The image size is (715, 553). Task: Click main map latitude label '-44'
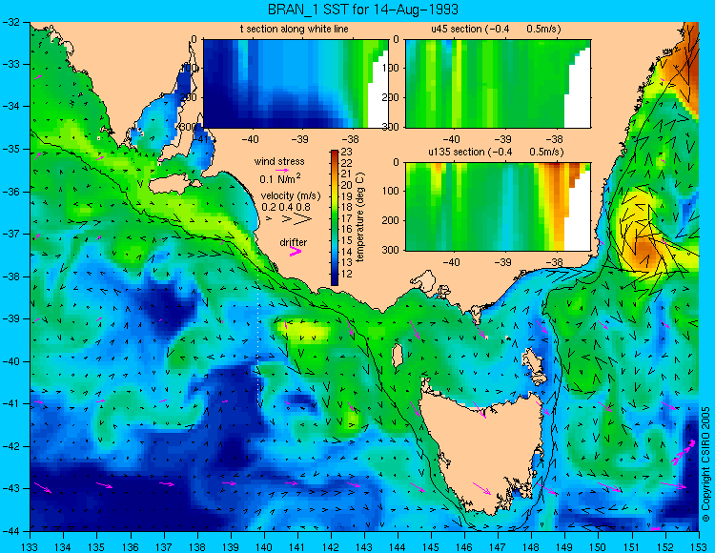(x=10, y=531)
